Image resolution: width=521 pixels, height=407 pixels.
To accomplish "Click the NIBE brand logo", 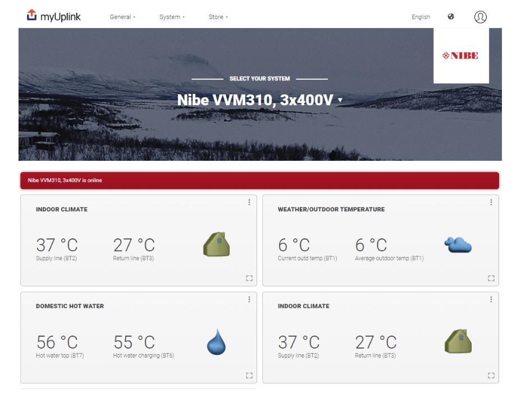I will 461,56.
